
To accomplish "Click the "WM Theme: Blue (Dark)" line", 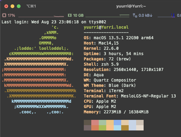I will (110, 85).
